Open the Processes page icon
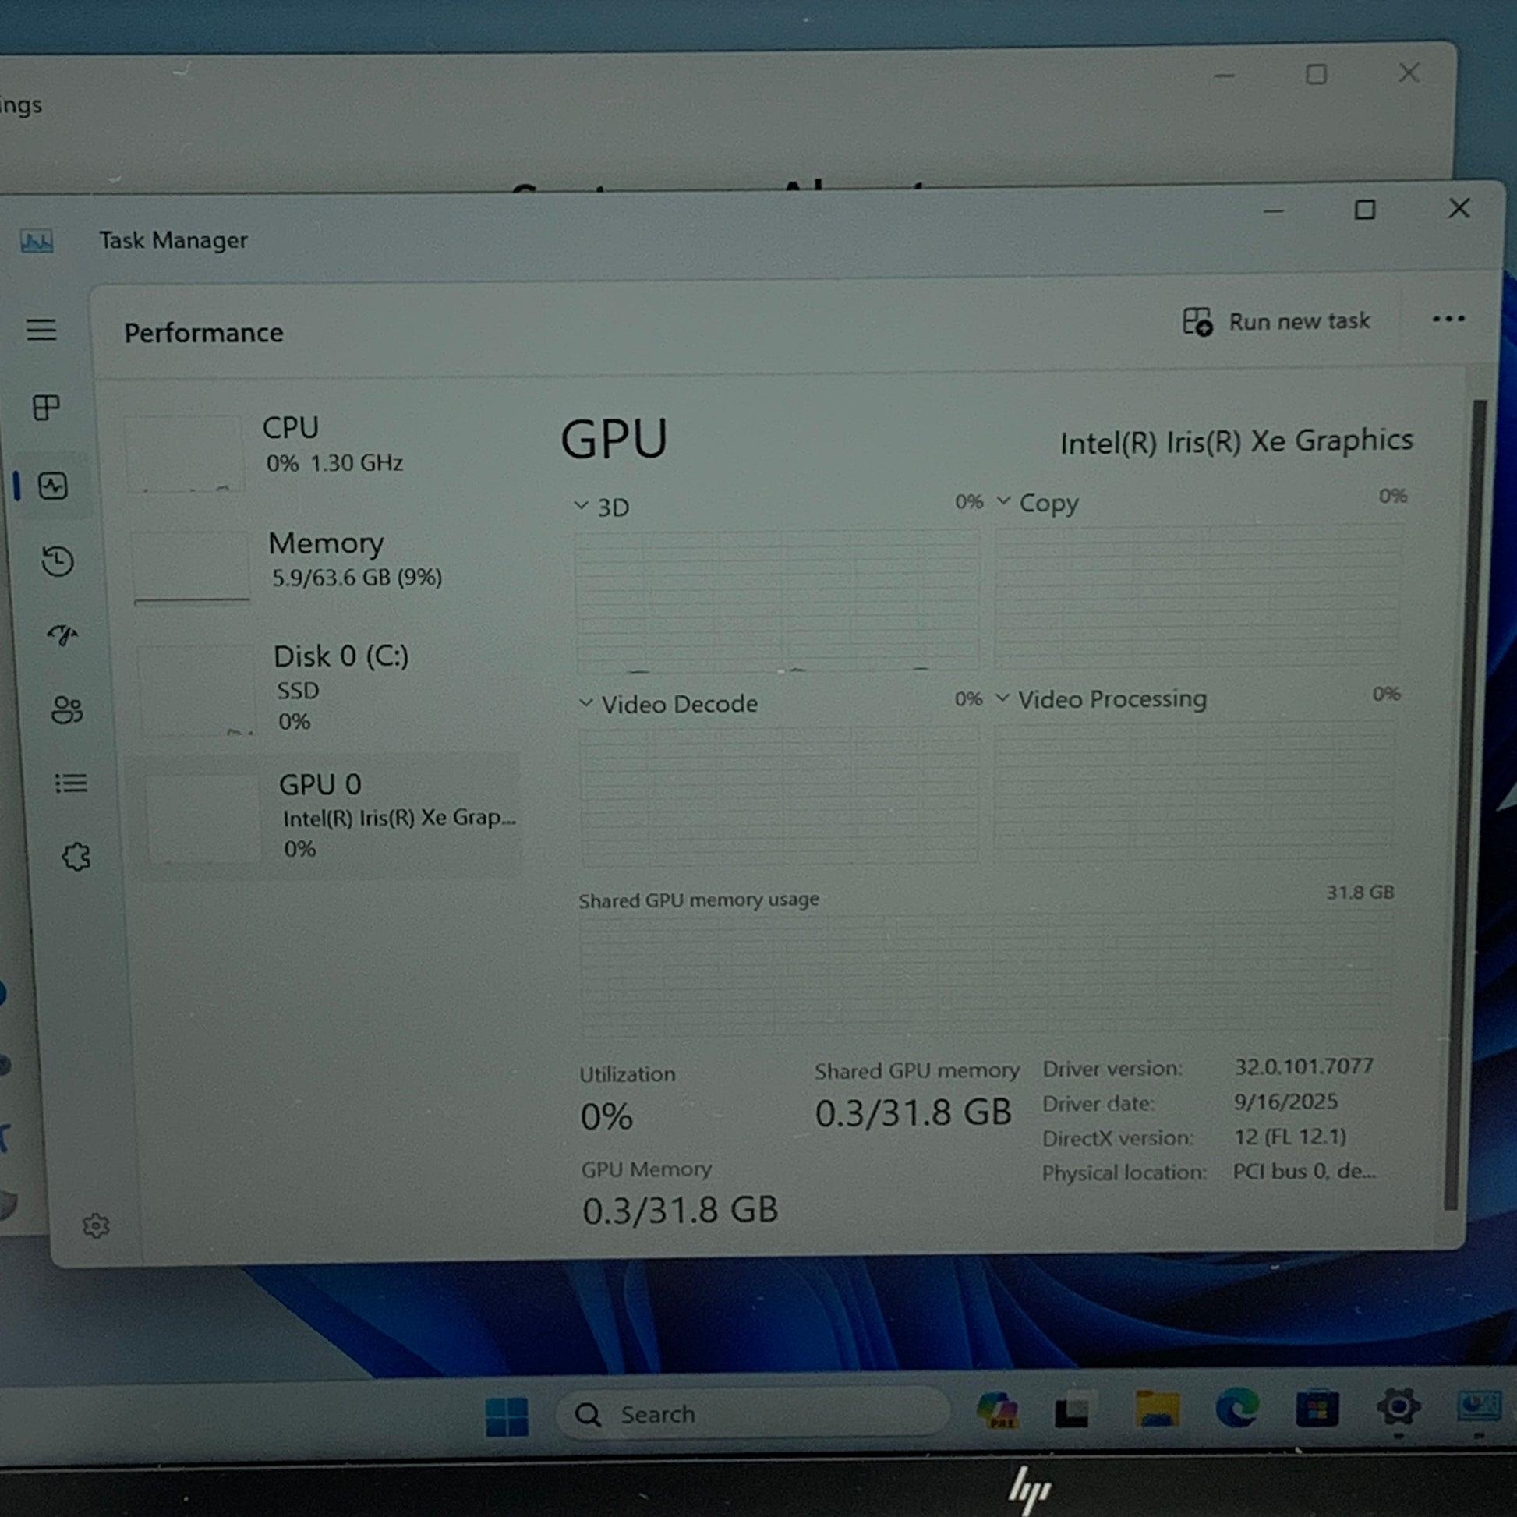Screen dimensions: 1517x1517 (45, 408)
